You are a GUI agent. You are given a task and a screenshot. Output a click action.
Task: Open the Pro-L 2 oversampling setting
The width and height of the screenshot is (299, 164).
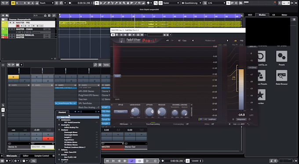[x=181, y=124]
